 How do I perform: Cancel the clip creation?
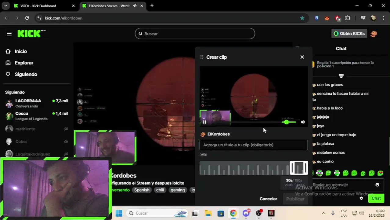[268, 199]
